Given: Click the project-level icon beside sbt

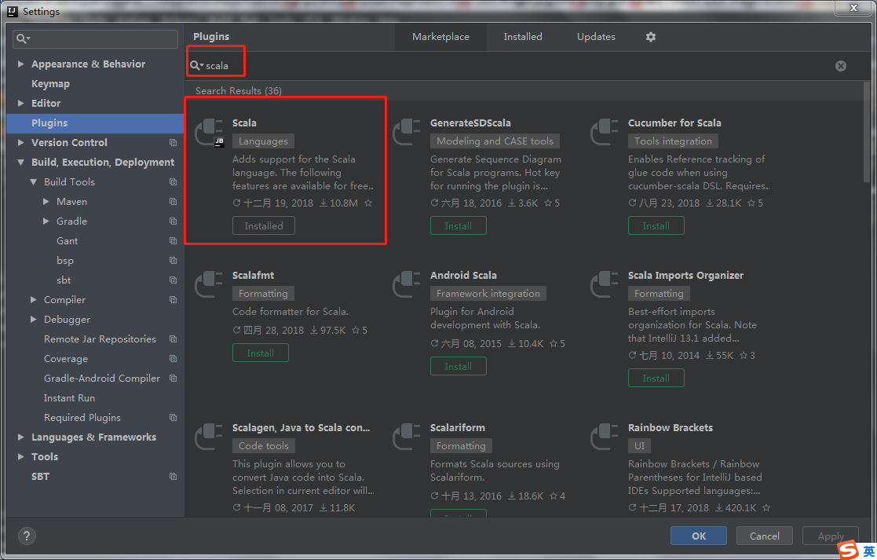Looking at the screenshot, I should coord(173,280).
